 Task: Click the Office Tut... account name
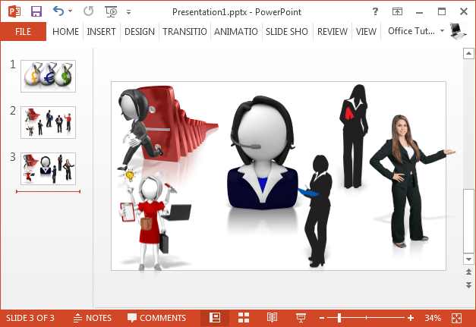point(411,31)
